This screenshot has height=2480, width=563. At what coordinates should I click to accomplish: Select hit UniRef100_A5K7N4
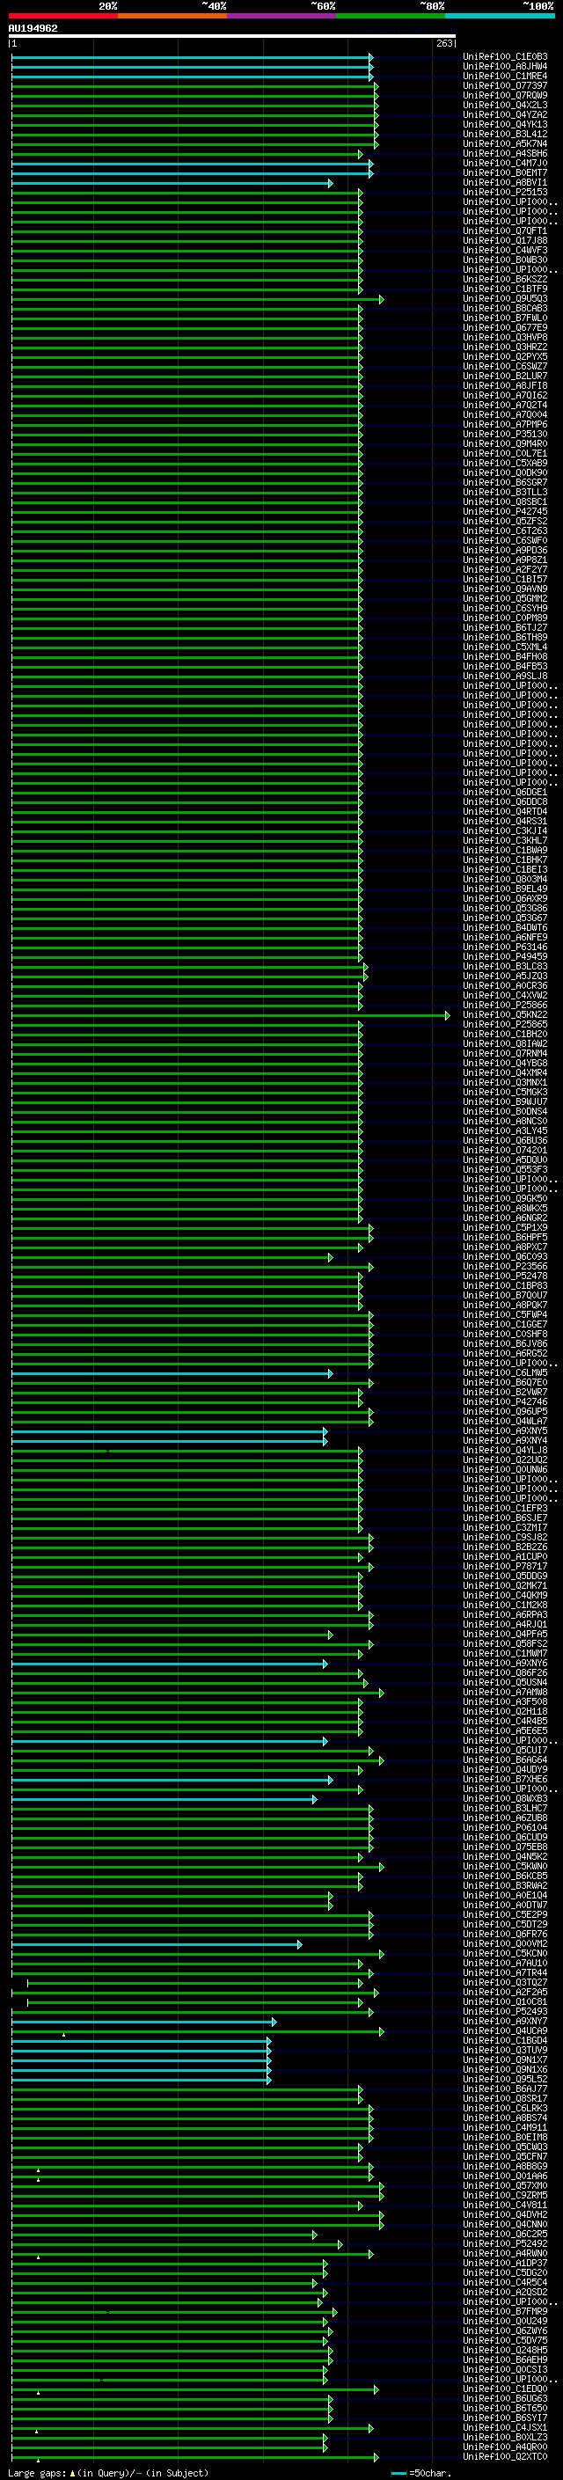click(505, 143)
